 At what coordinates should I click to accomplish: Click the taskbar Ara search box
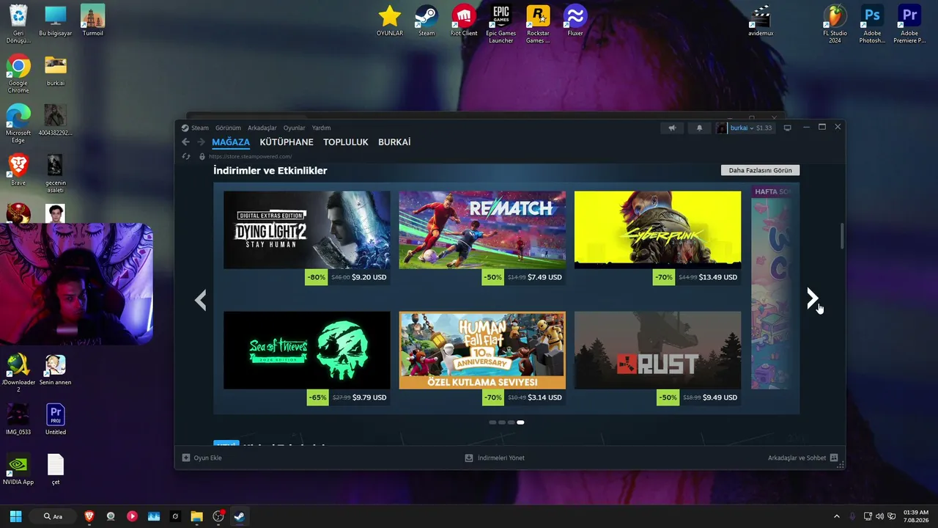(53, 516)
